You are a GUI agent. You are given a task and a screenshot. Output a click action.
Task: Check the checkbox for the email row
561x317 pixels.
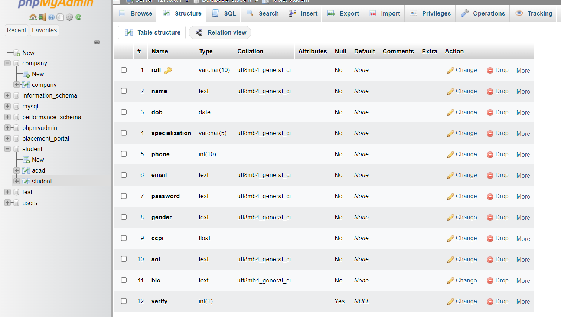point(124,175)
